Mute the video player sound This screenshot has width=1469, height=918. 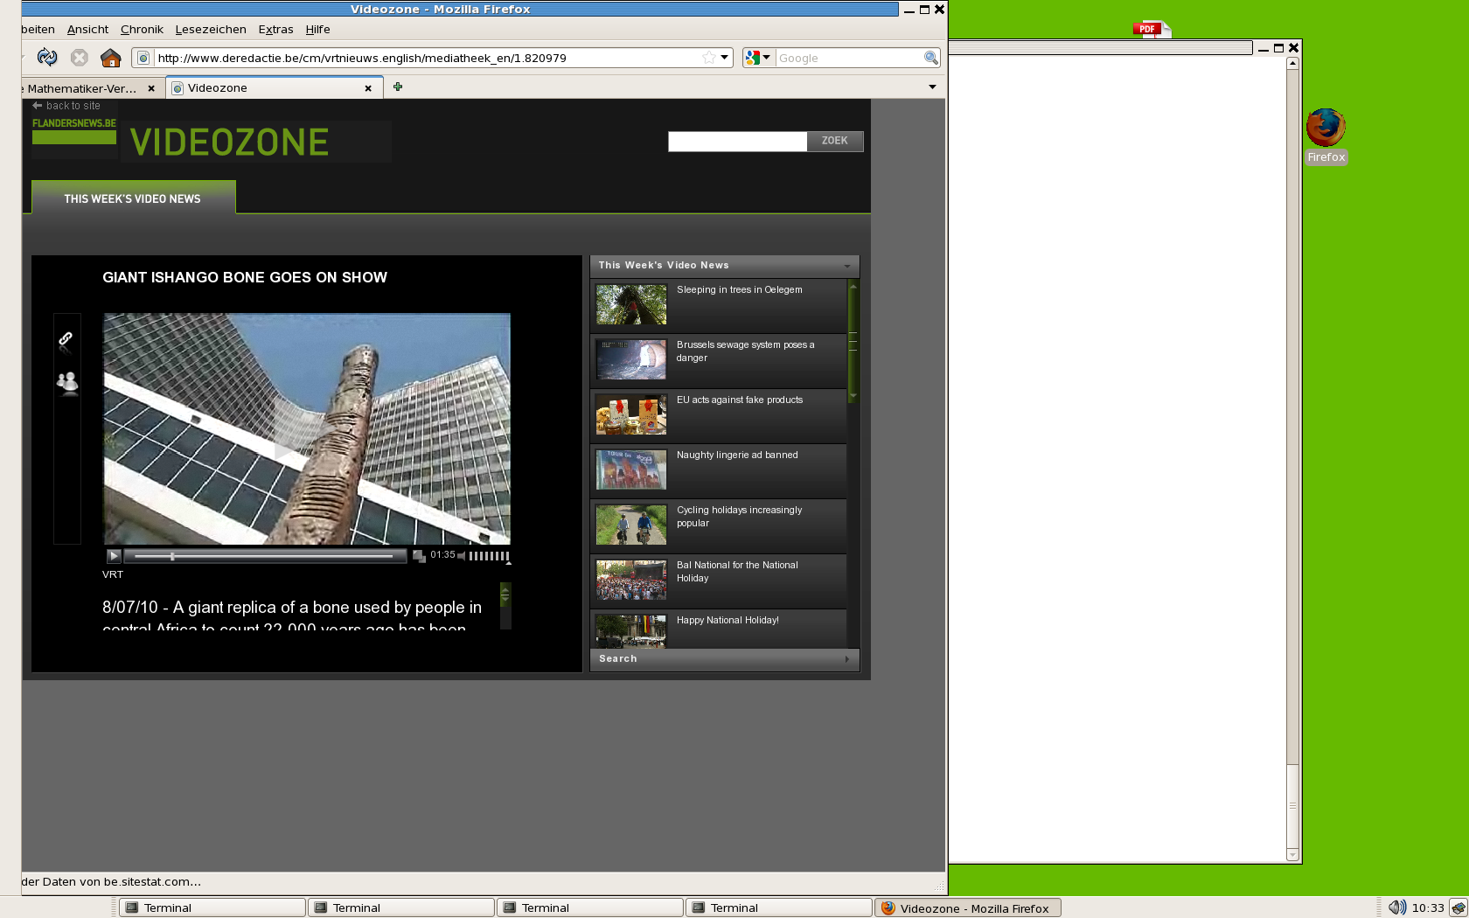point(462,556)
